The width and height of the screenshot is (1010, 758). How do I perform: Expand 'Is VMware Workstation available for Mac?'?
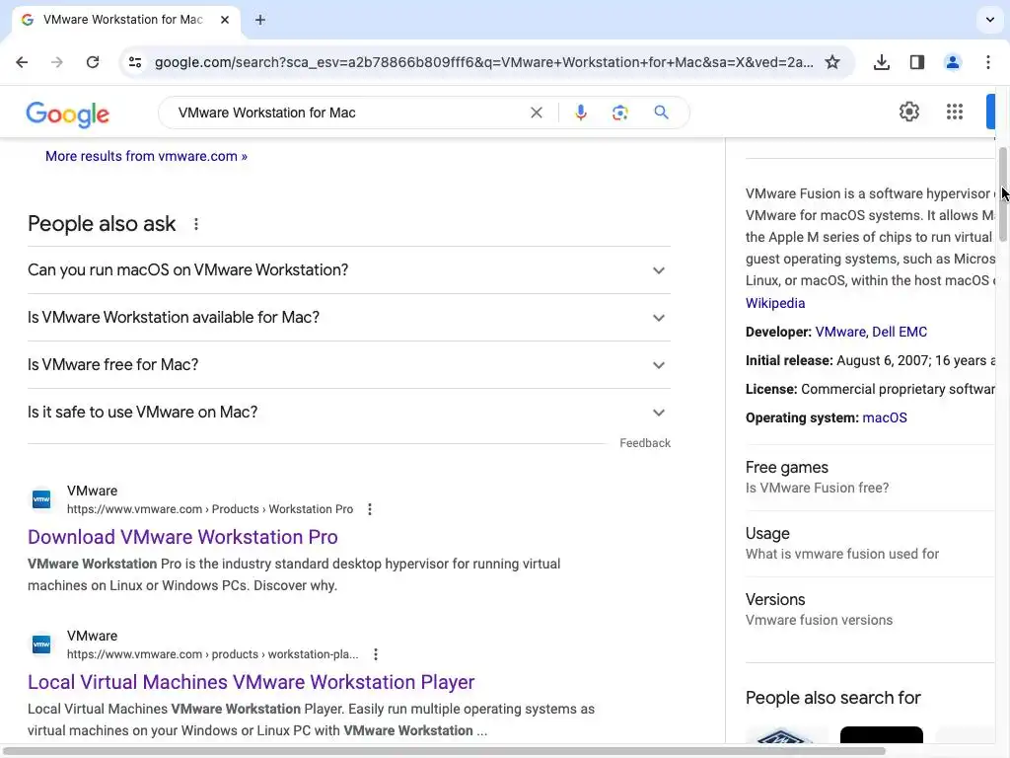348,318
